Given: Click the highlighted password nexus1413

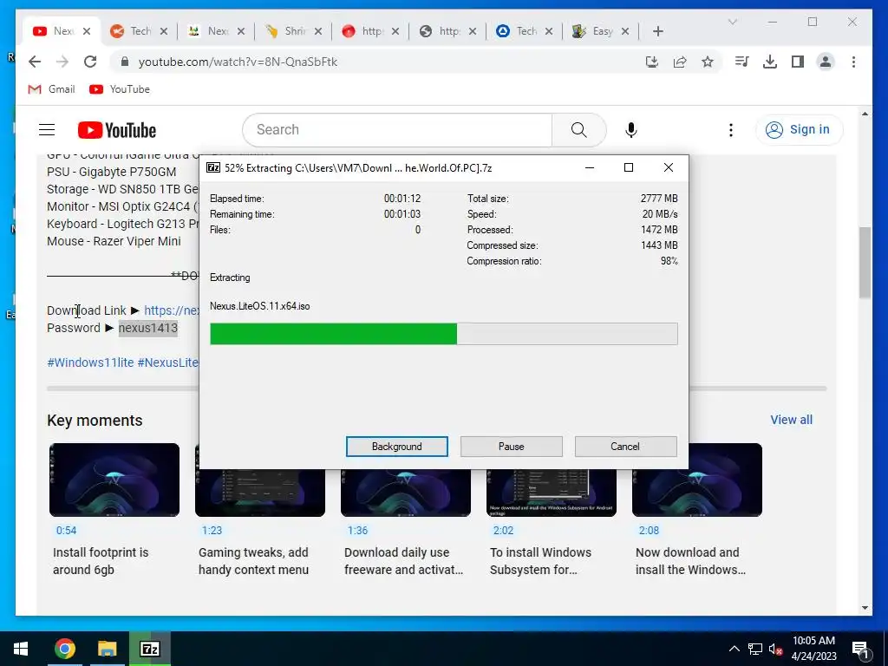Looking at the screenshot, I should pyautogui.click(x=147, y=328).
